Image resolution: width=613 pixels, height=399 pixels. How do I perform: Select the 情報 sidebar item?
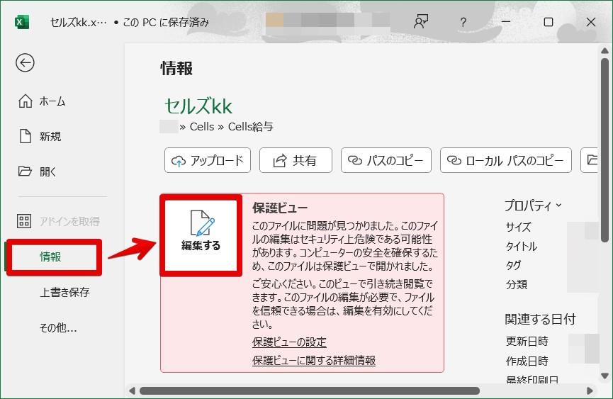51,257
